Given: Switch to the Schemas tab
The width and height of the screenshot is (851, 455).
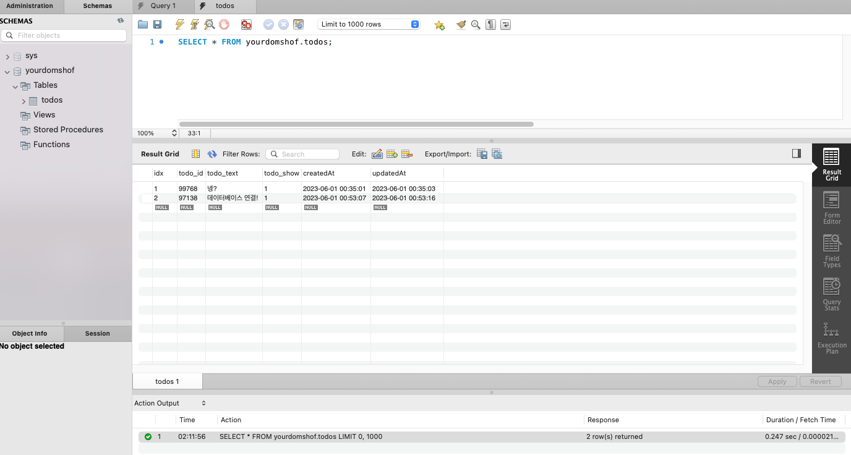Looking at the screenshot, I should pos(98,6).
